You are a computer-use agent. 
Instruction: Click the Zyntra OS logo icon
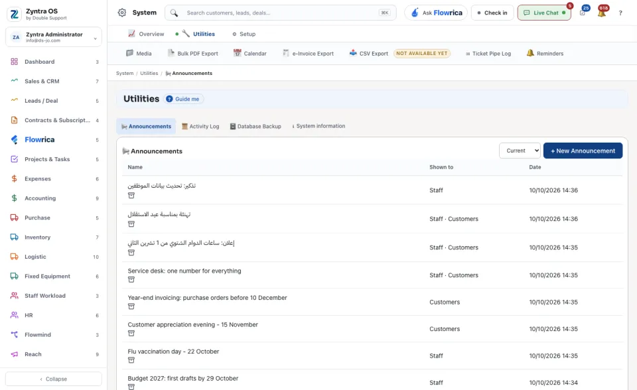click(14, 14)
